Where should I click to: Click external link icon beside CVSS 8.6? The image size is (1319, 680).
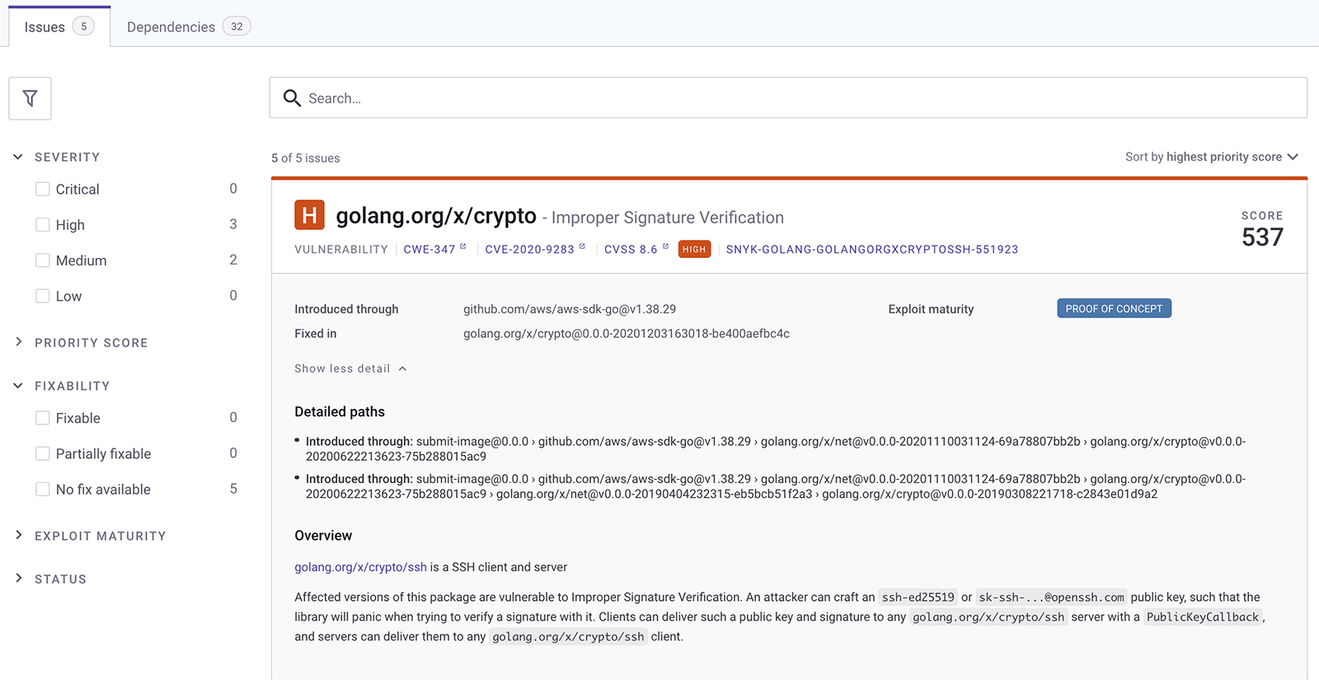(x=665, y=246)
